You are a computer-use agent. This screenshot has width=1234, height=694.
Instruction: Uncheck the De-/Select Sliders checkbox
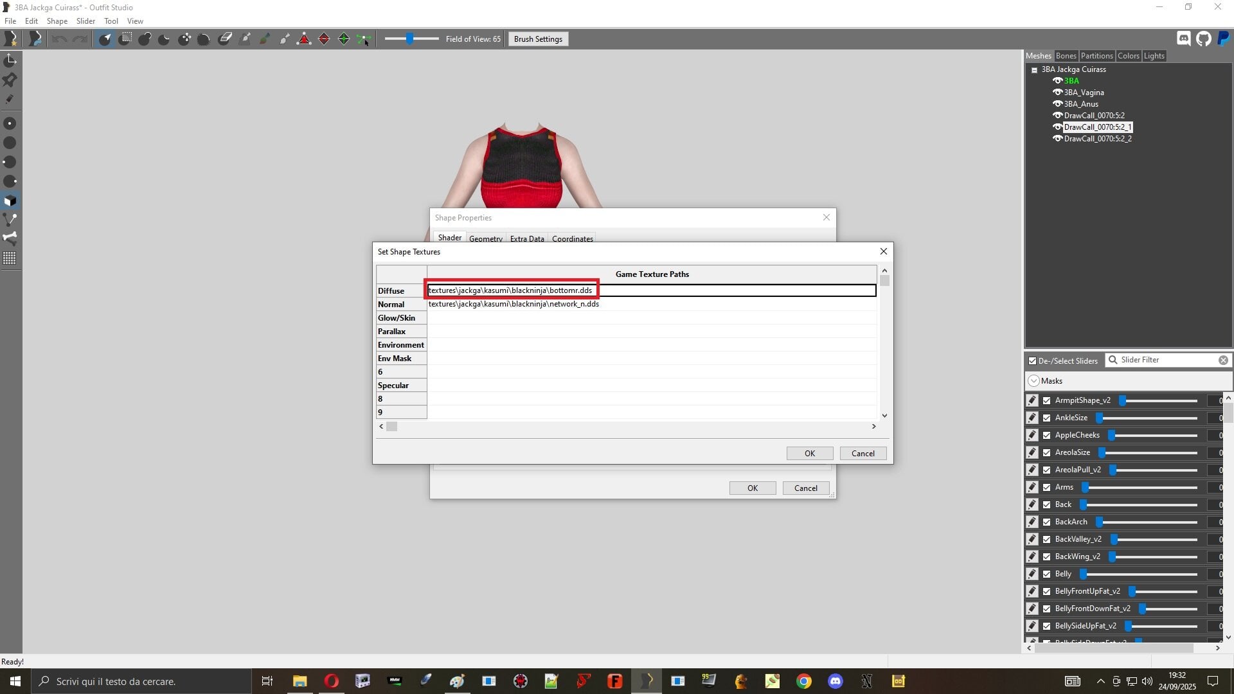pyautogui.click(x=1032, y=360)
